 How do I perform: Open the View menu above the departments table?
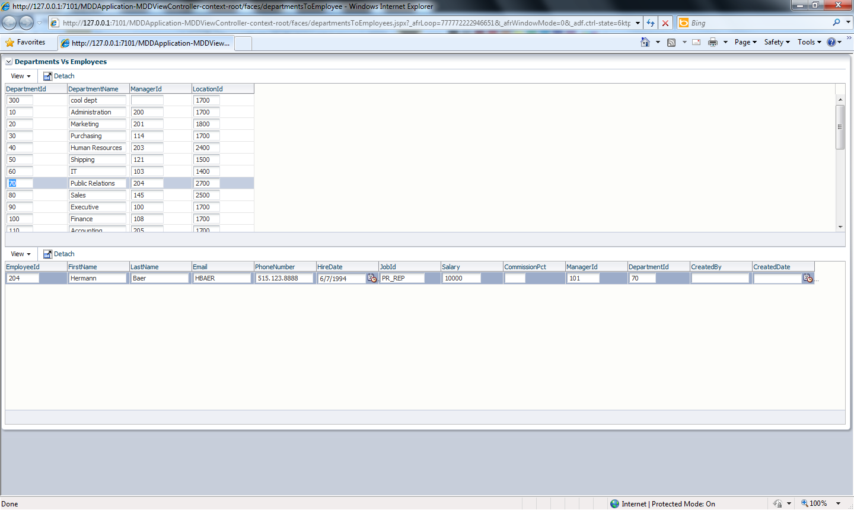point(20,76)
